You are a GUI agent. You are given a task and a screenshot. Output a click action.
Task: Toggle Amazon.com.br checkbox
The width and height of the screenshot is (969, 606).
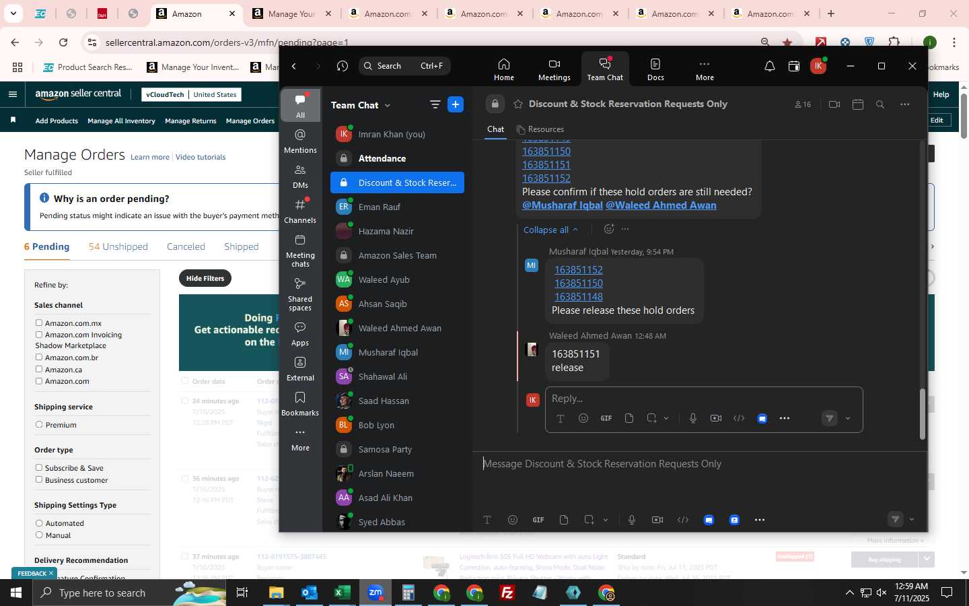click(x=39, y=358)
